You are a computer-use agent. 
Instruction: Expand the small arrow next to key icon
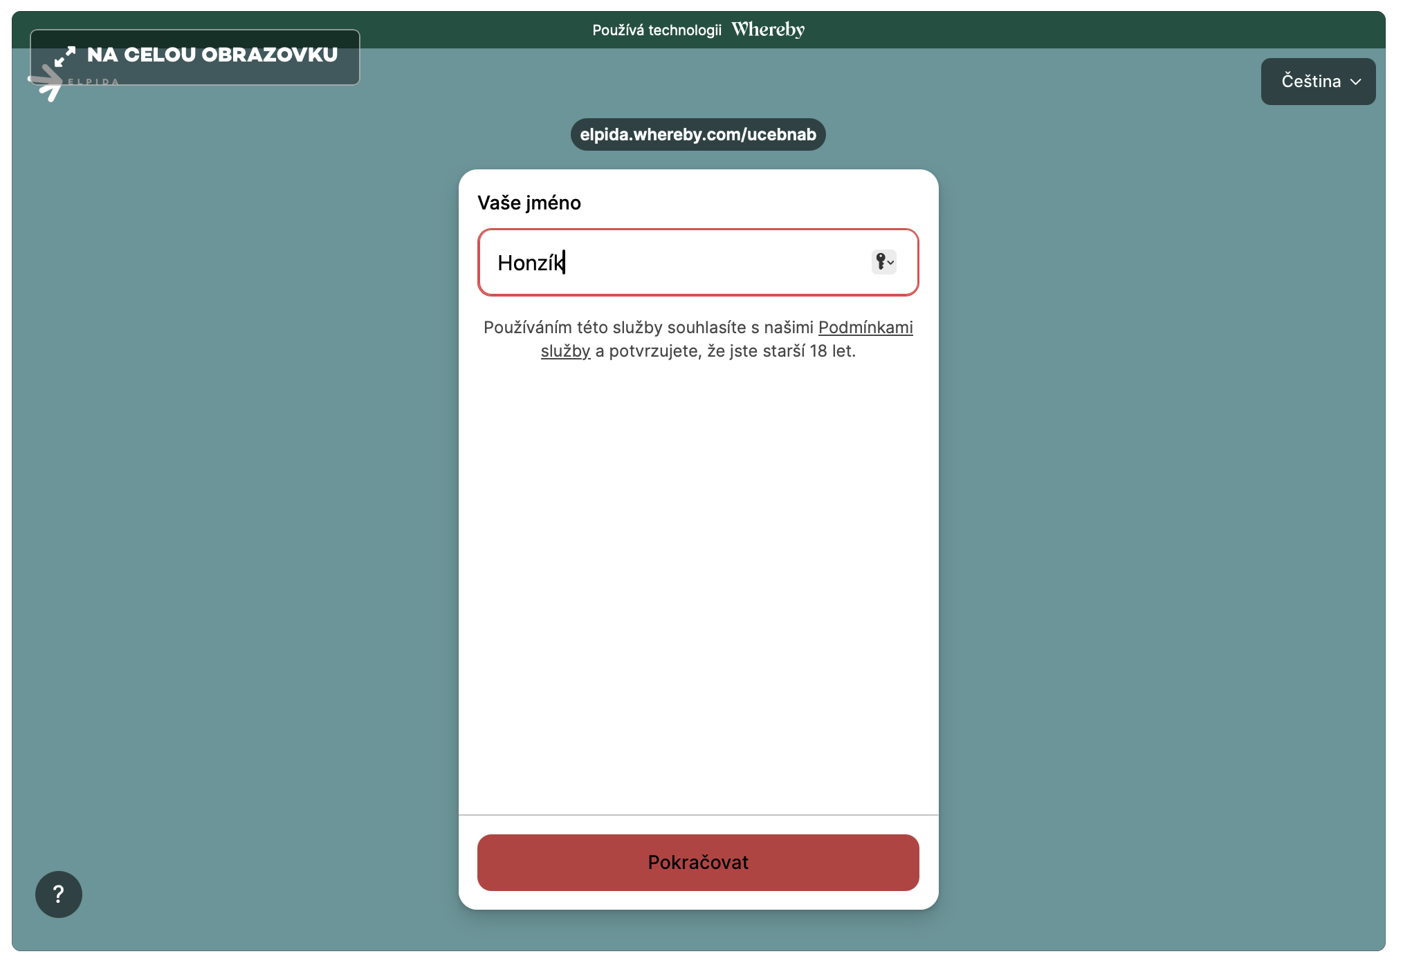[x=891, y=263]
